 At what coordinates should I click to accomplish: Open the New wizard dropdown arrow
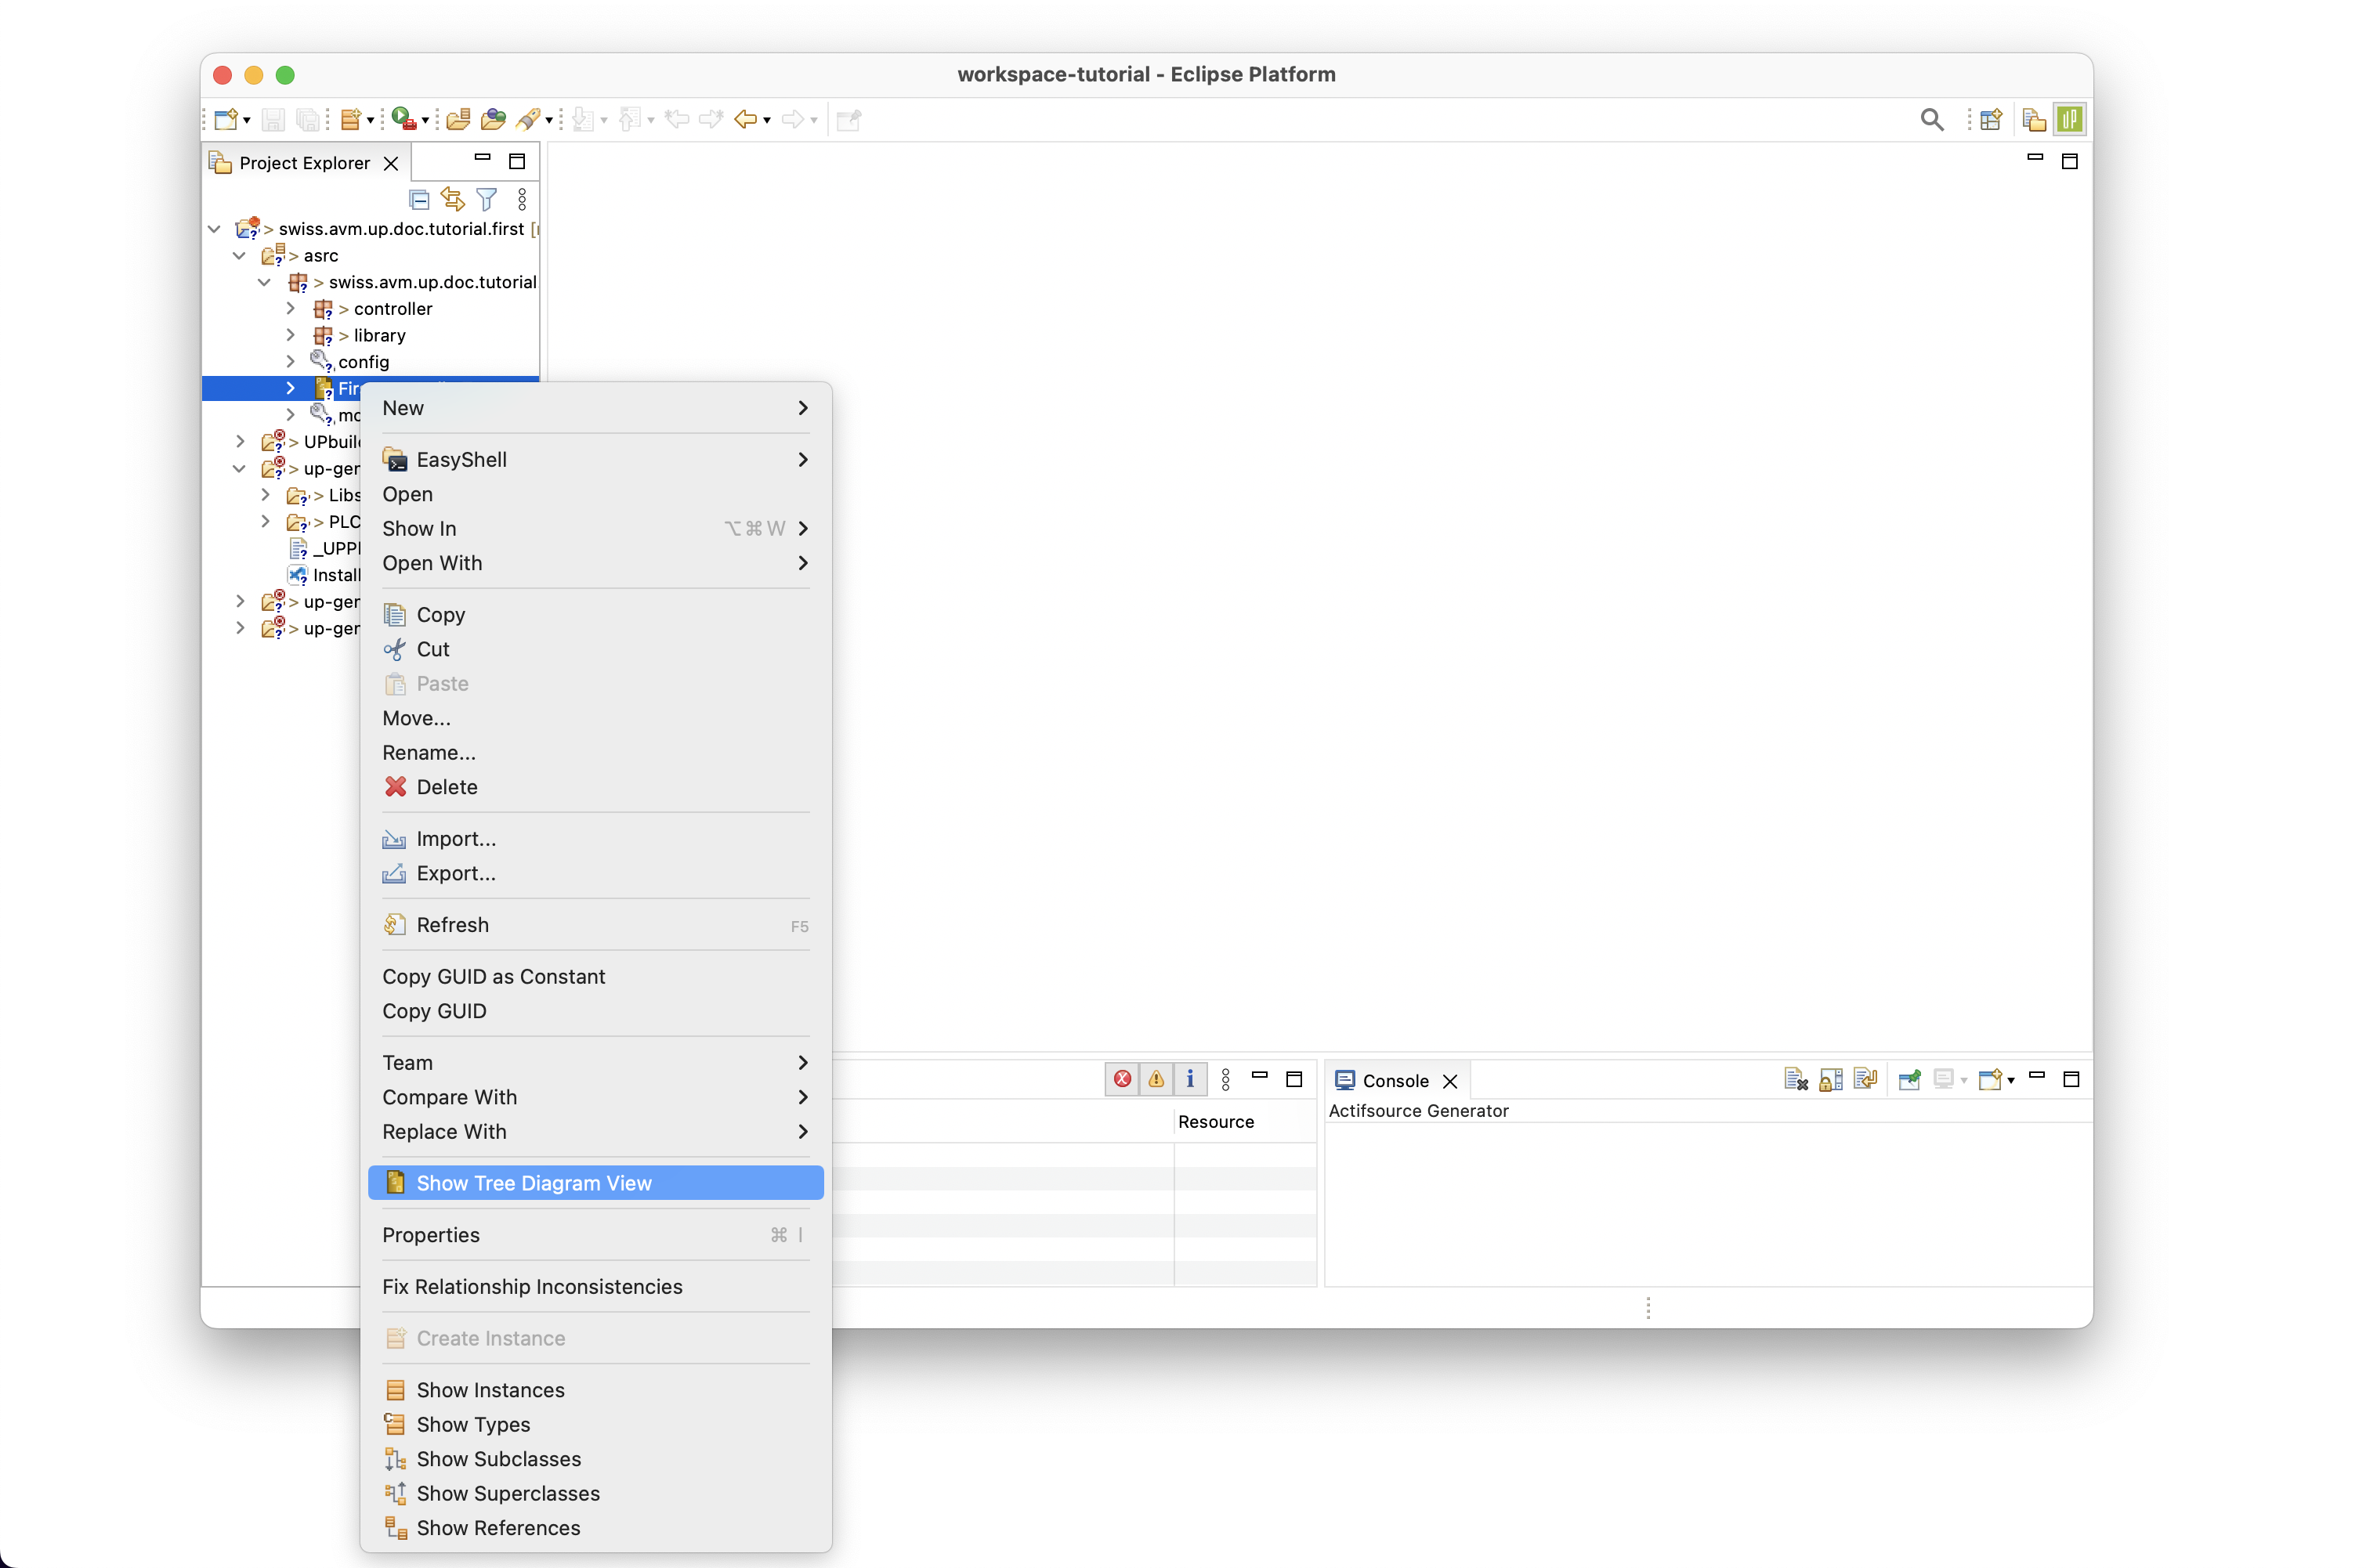coord(247,121)
